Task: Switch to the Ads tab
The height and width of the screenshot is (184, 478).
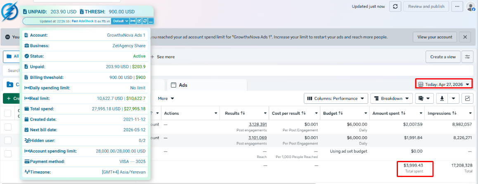Action: 207,85
